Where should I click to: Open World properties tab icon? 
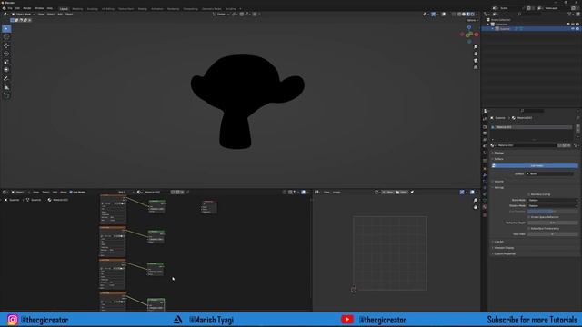pos(485,152)
